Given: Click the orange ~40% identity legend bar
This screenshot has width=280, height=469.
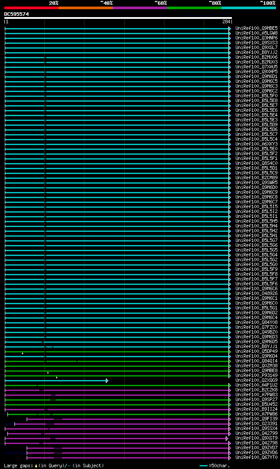Looking at the screenshot, I should (x=86, y=8).
